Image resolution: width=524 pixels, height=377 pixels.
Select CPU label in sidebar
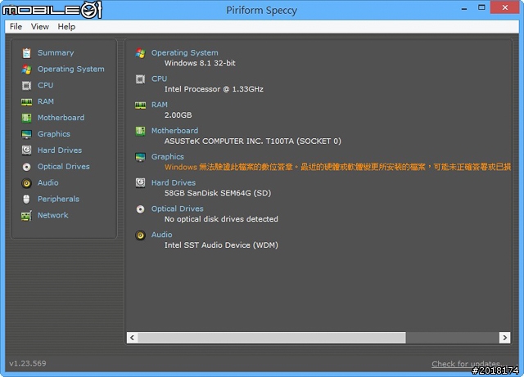tap(46, 85)
